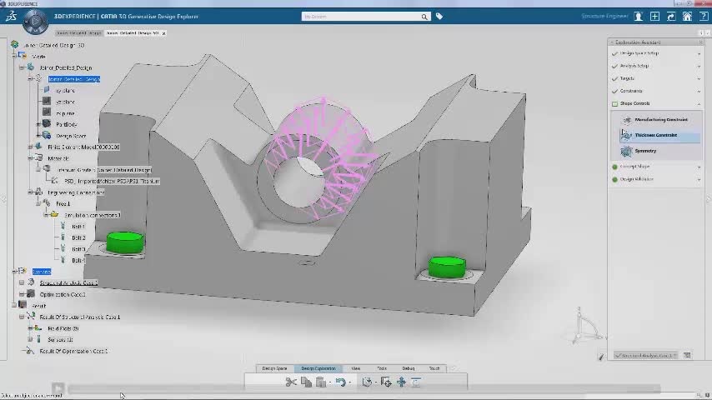Click the Targets check mark
The height and width of the screenshot is (400, 712).
(x=614, y=78)
